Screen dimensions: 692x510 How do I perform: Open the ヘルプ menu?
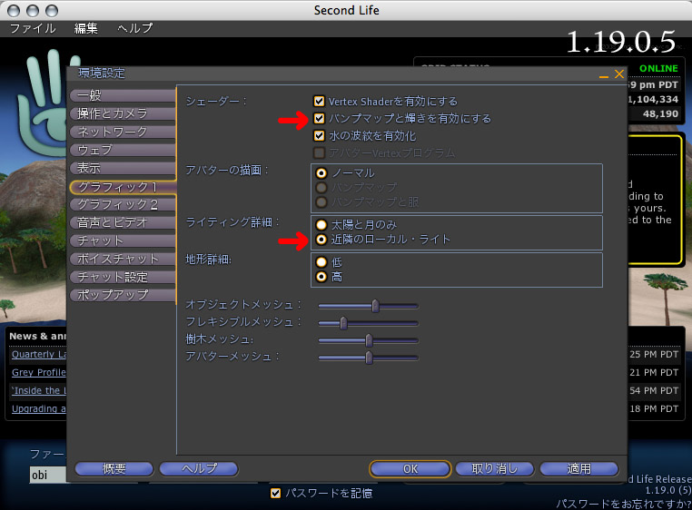(134, 28)
